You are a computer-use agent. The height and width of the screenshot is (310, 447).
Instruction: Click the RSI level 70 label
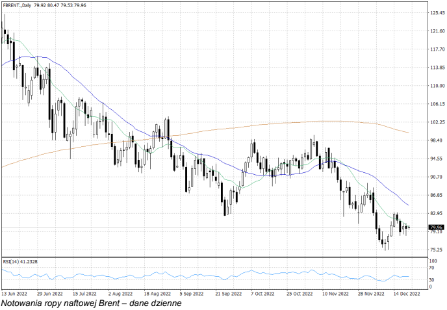tap(431, 268)
